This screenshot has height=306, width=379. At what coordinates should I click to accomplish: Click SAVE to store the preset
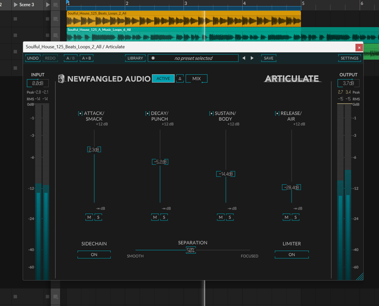click(x=269, y=58)
